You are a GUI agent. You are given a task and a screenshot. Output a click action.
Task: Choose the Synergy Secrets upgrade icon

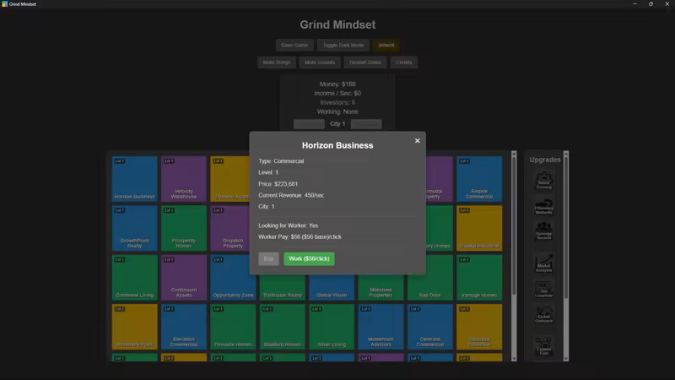(543, 231)
